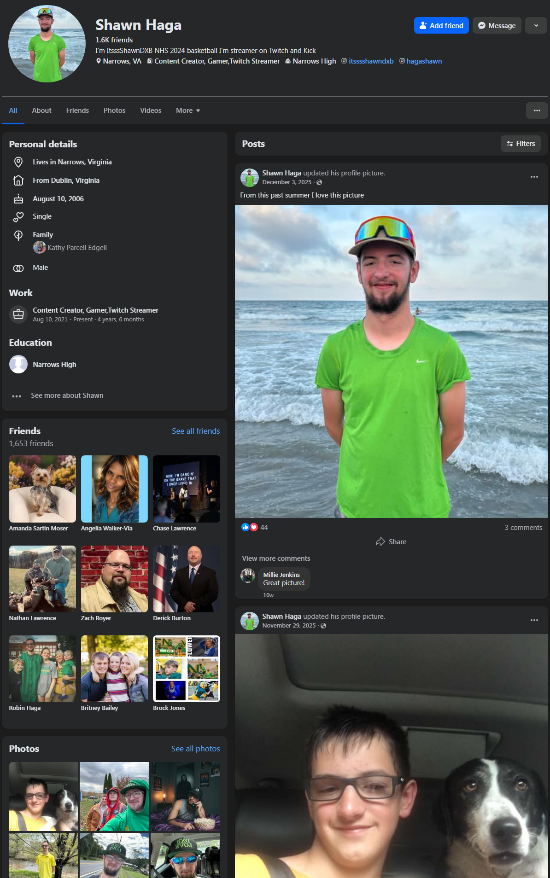Click See all friends link
Viewport: 550px width, 878px height.
[196, 431]
